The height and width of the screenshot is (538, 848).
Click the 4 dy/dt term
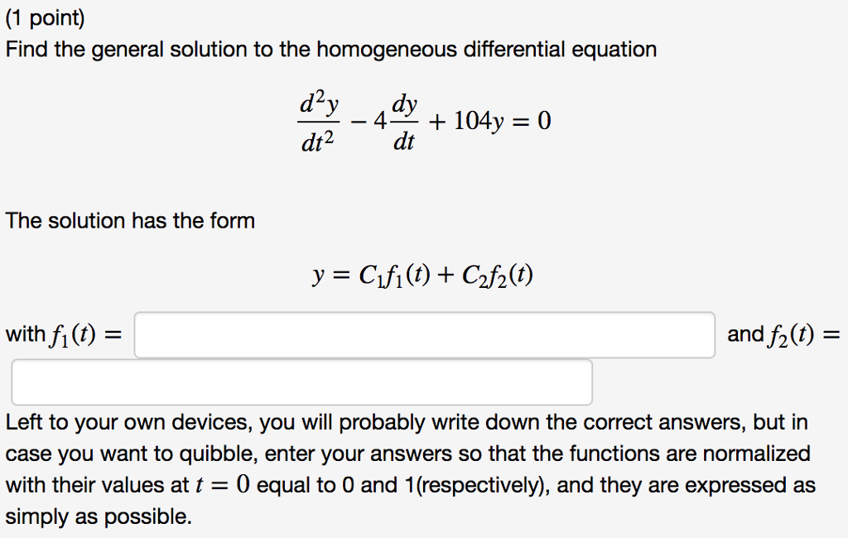coord(393,120)
